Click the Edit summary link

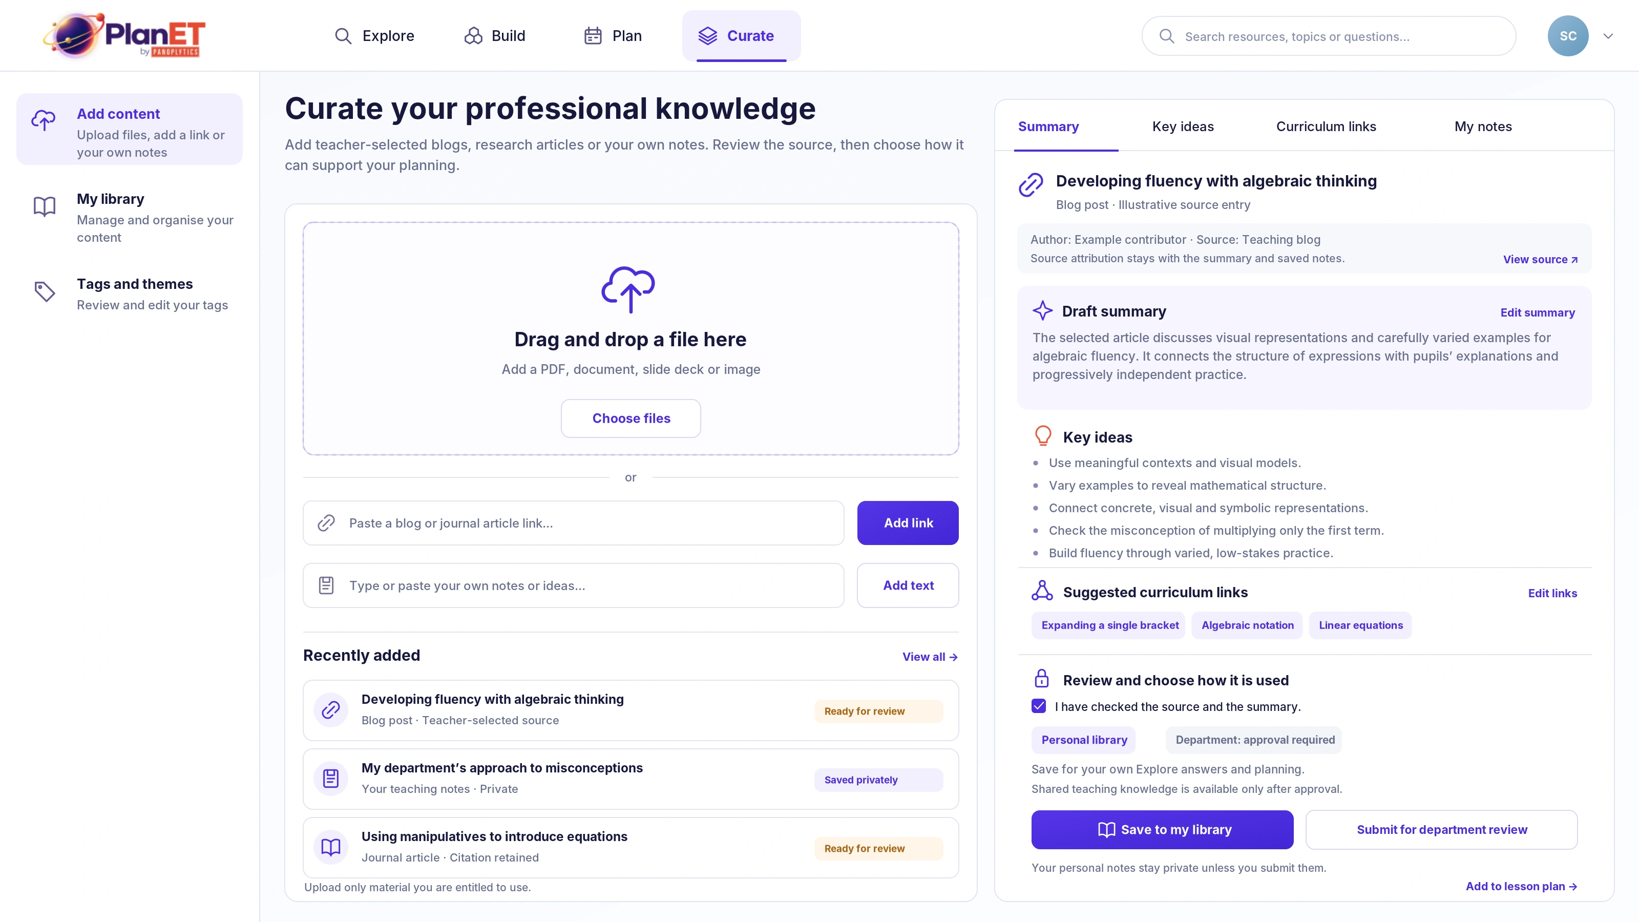point(1537,312)
